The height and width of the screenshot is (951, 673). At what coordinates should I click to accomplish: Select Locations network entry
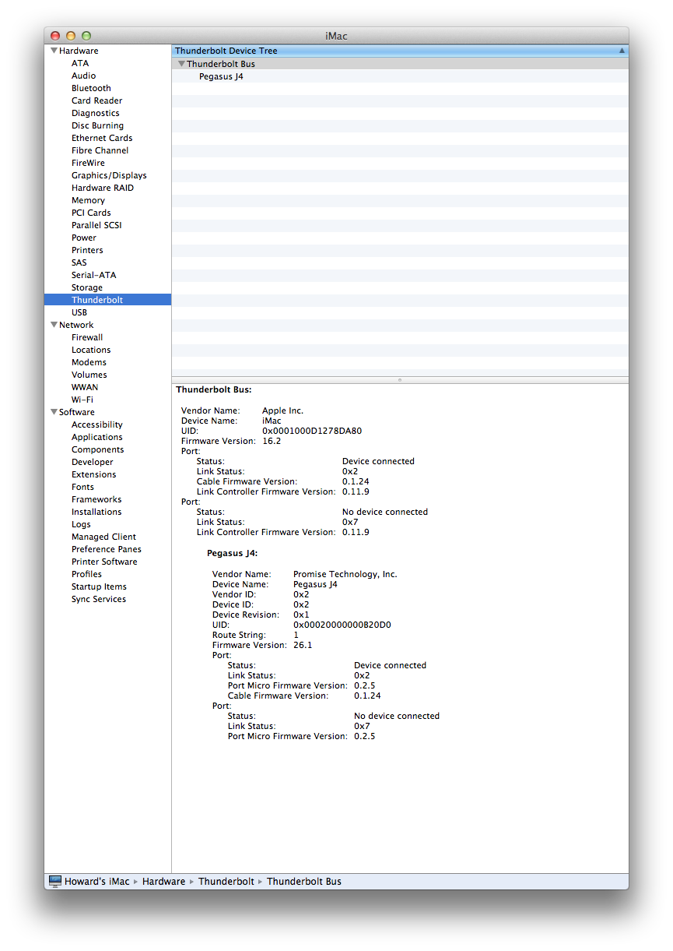[91, 350]
